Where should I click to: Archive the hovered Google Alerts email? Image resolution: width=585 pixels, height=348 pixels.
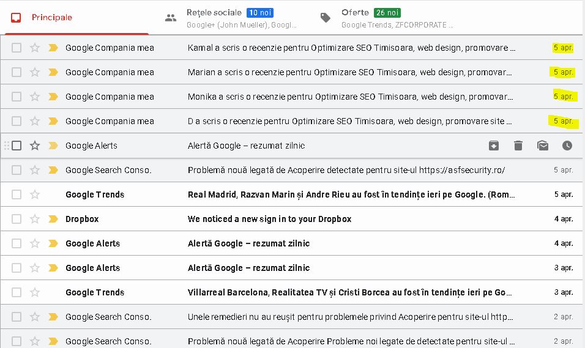tap(494, 146)
